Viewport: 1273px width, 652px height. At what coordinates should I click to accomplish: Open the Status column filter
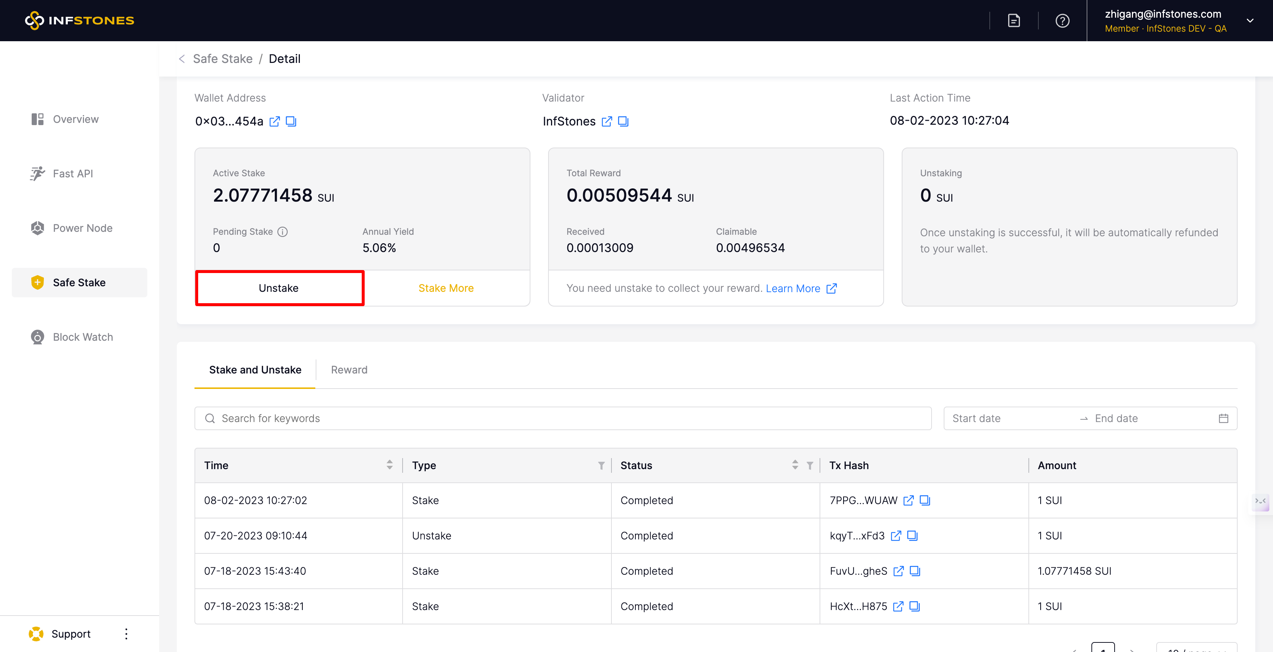coord(810,465)
